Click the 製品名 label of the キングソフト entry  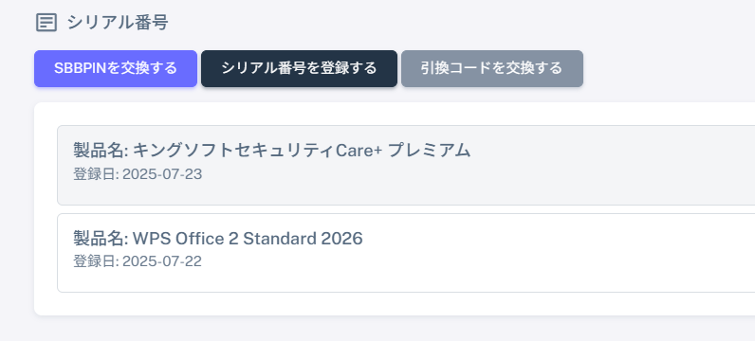coord(101,151)
